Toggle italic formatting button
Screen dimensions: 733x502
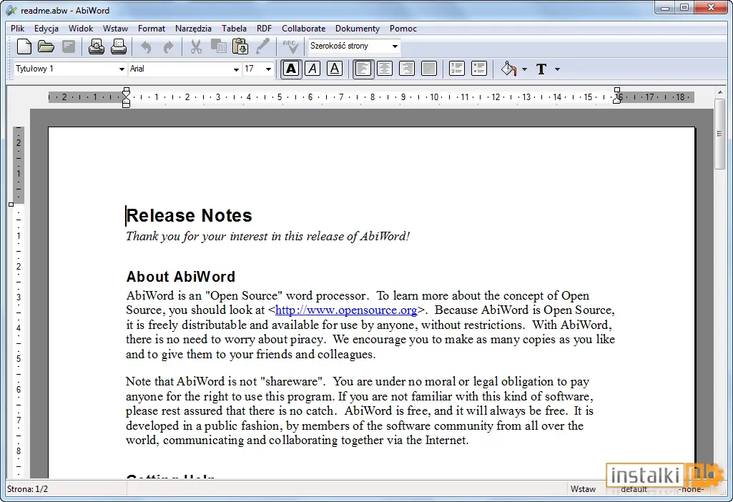313,69
